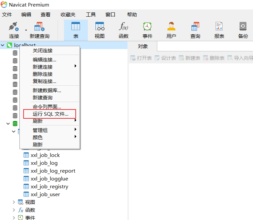Open the 管理组 submenu
This screenshot has height=220, width=253.
click(x=49, y=130)
